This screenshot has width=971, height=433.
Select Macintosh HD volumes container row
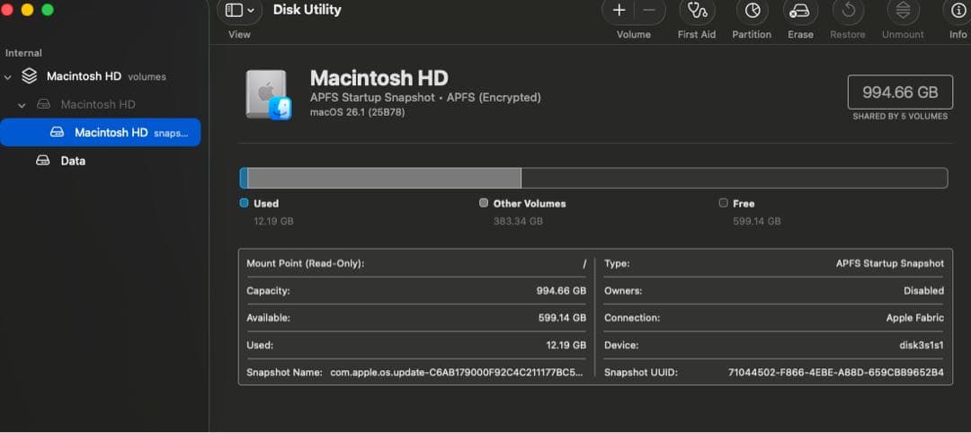point(101,76)
